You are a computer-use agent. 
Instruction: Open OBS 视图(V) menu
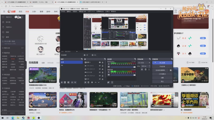tap(75, 11)
